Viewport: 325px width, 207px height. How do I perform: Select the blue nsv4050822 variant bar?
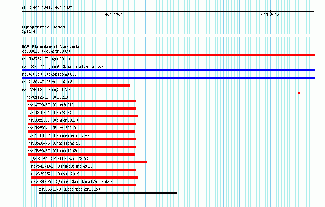[x=168, y=70]
